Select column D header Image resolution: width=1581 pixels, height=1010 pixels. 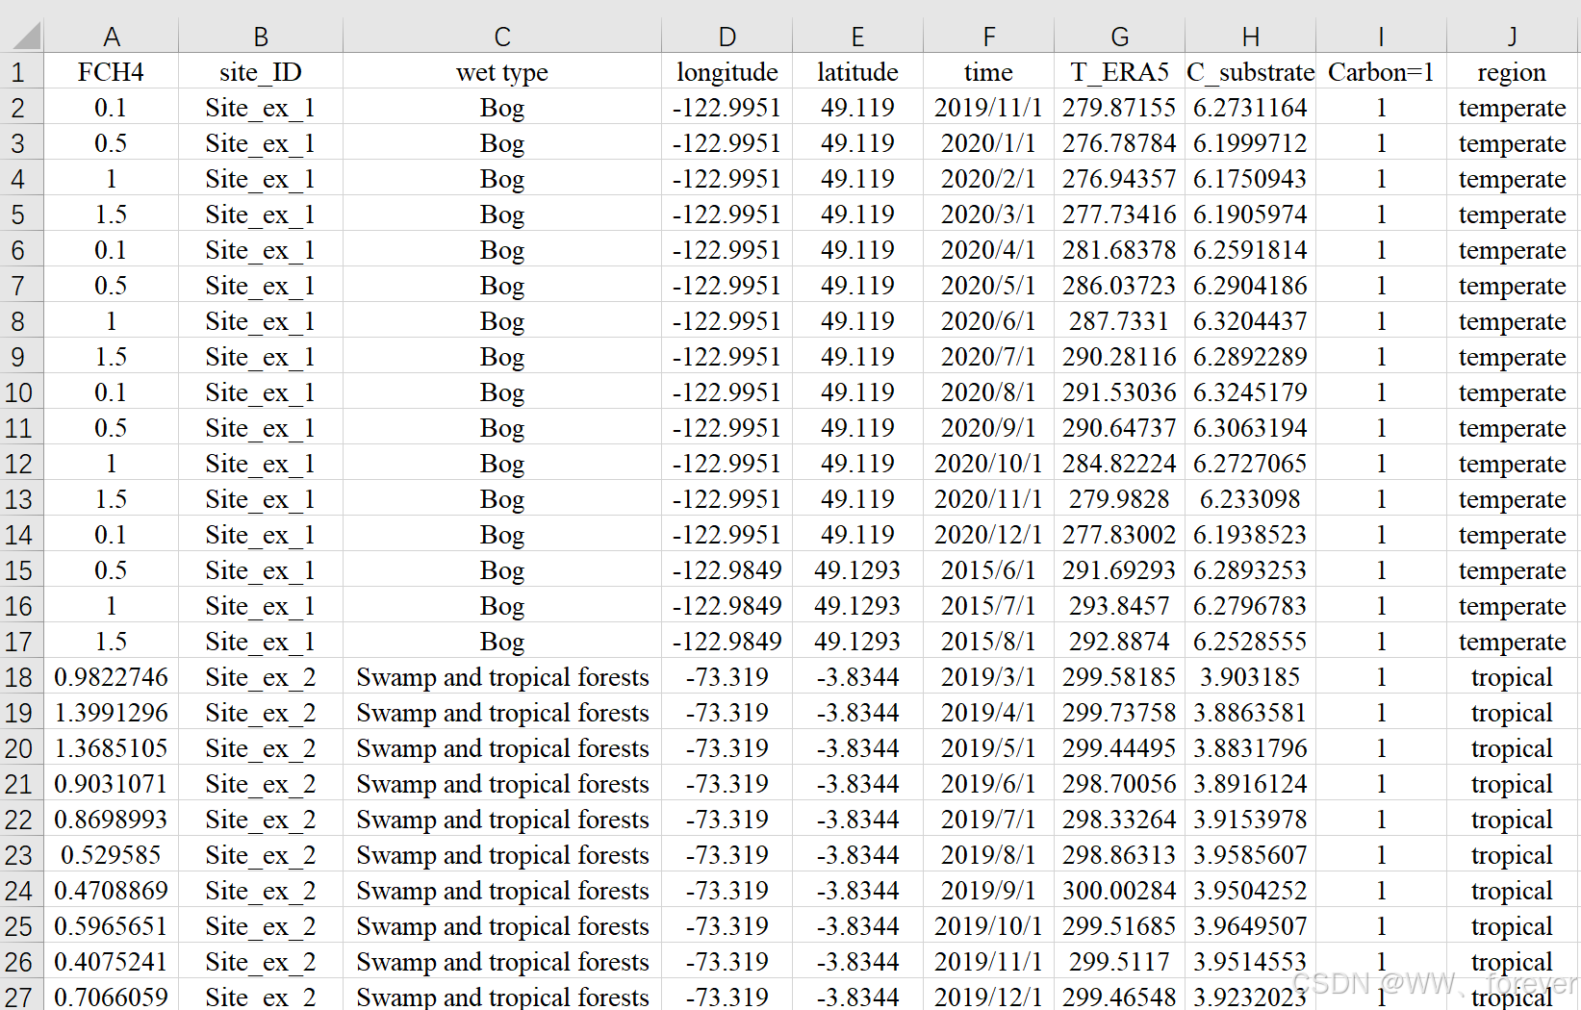click(x=727, y=37)
